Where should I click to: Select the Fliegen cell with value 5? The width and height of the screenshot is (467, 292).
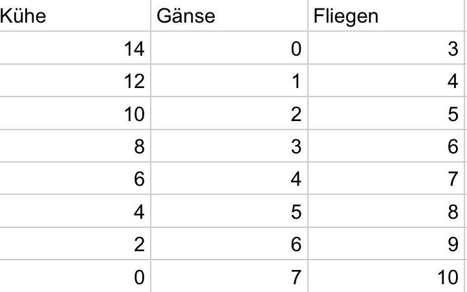pos(387,113)
